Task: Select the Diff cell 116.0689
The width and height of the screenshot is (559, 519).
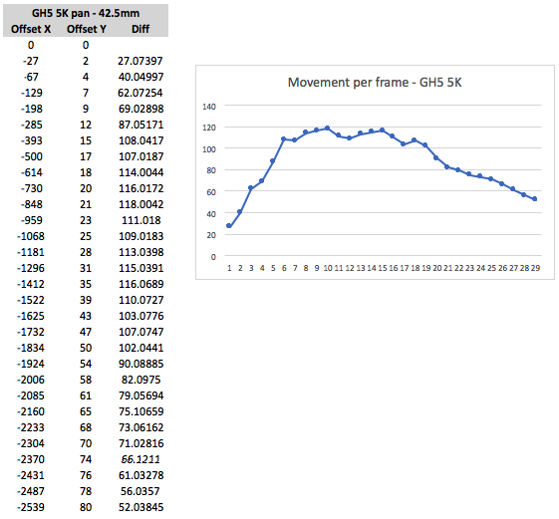Action: click(140, 284)
